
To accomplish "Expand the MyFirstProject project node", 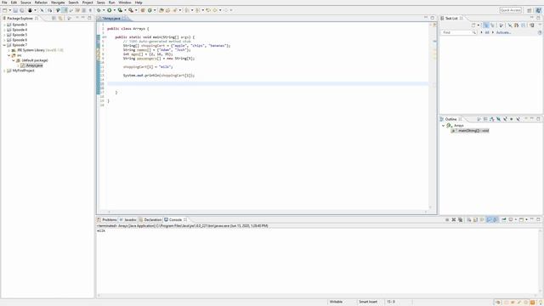I will (x=4, y=71).
